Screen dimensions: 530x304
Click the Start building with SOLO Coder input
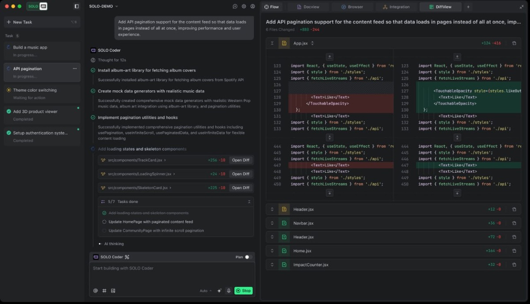tap(172, 274)
